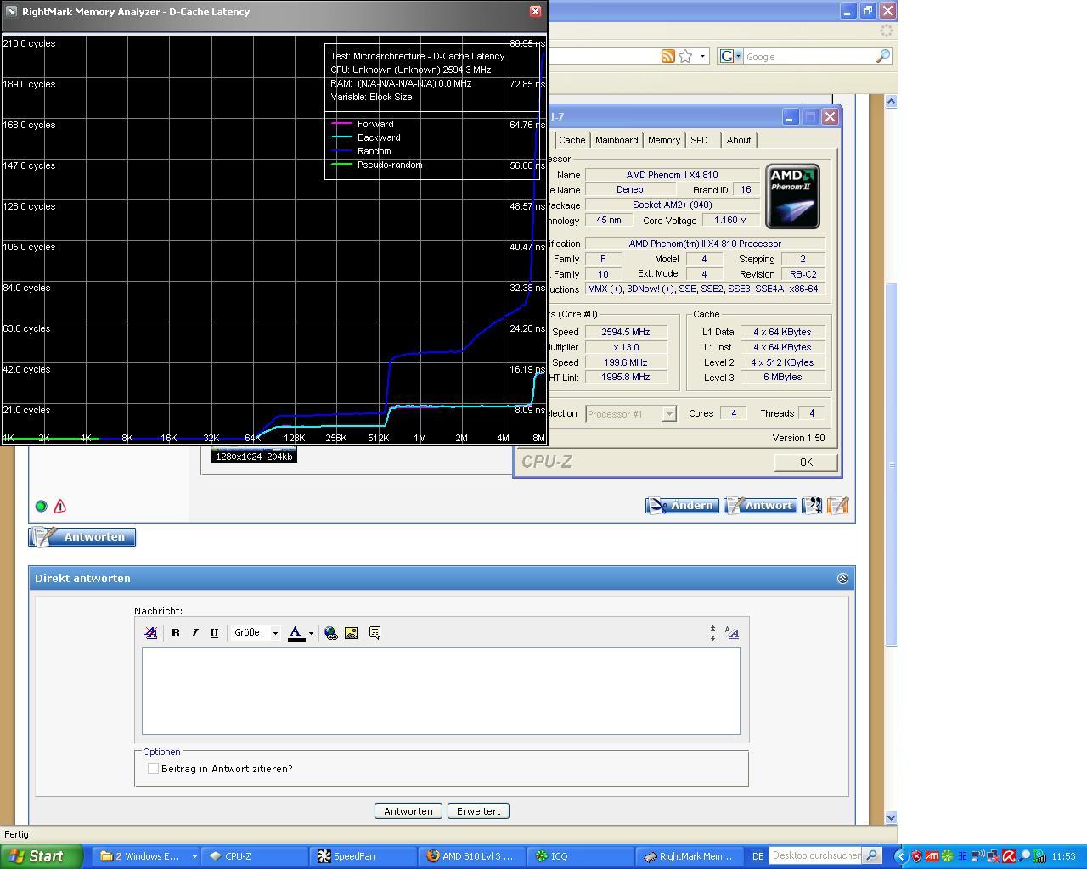Image resolution: width=1087 pixels, height=869 pixels.
Task: Click the switch editor mode icon
Action: point(732,633)
